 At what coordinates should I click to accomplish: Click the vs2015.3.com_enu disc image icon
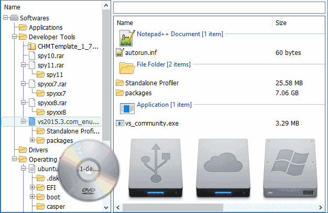(32, 121)
